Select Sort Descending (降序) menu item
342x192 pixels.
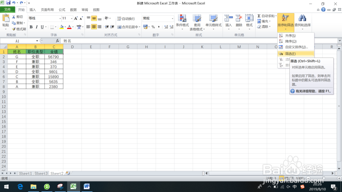296,41
